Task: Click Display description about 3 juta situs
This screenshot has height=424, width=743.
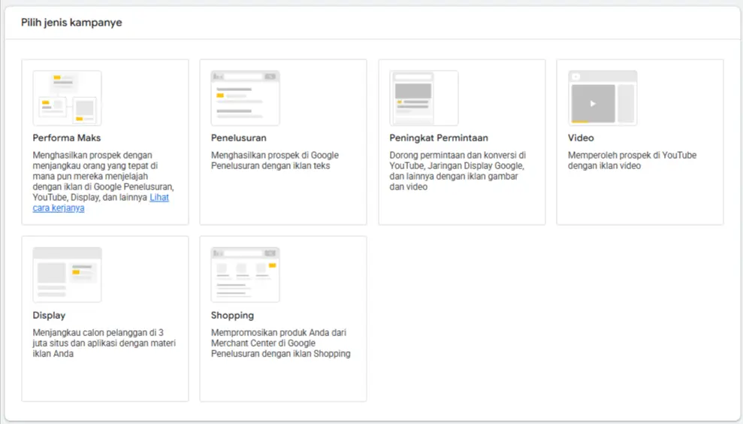Action: point(104,343)
